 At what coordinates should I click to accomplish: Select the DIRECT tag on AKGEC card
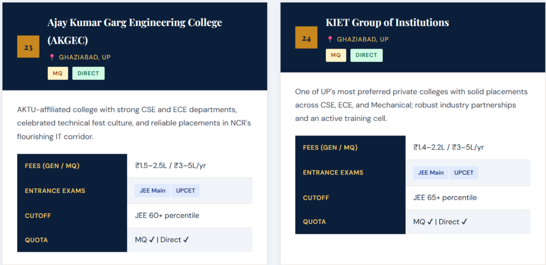(x=89, y=73)
